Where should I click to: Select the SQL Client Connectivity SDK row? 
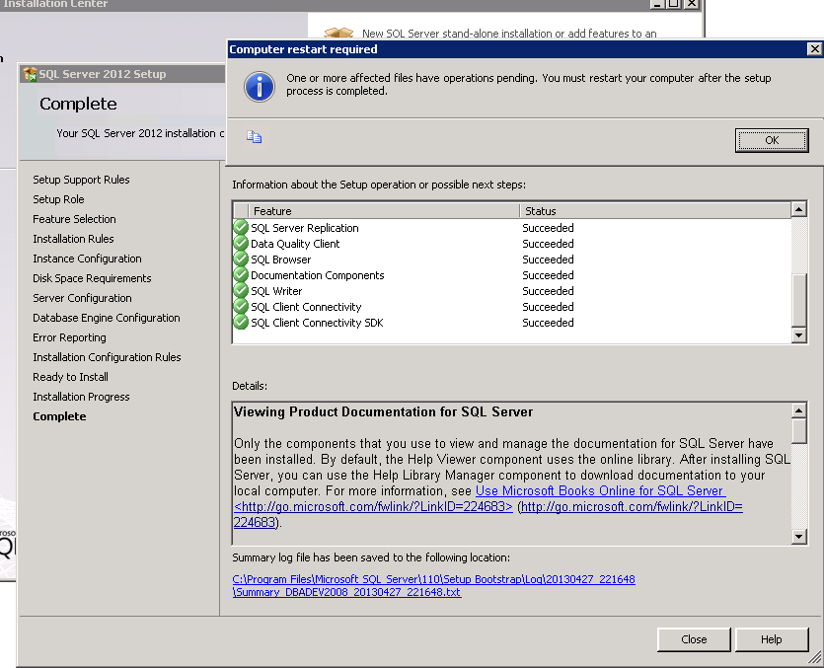point(512,323)
